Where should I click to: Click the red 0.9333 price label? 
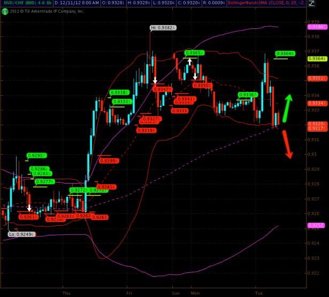(180, 111)
